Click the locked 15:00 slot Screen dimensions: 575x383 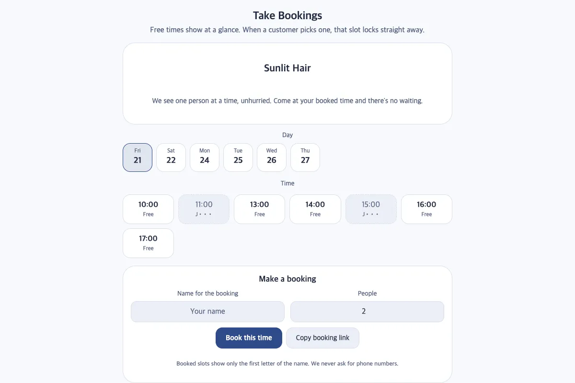coord(371,209)
